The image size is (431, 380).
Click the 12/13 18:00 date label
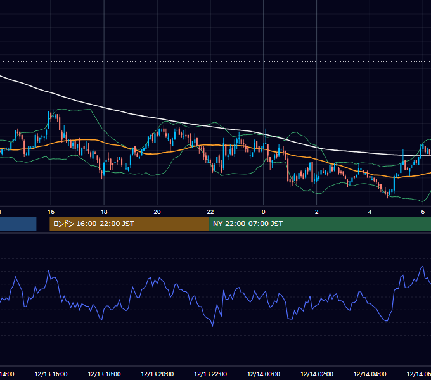tap(104, 374)
